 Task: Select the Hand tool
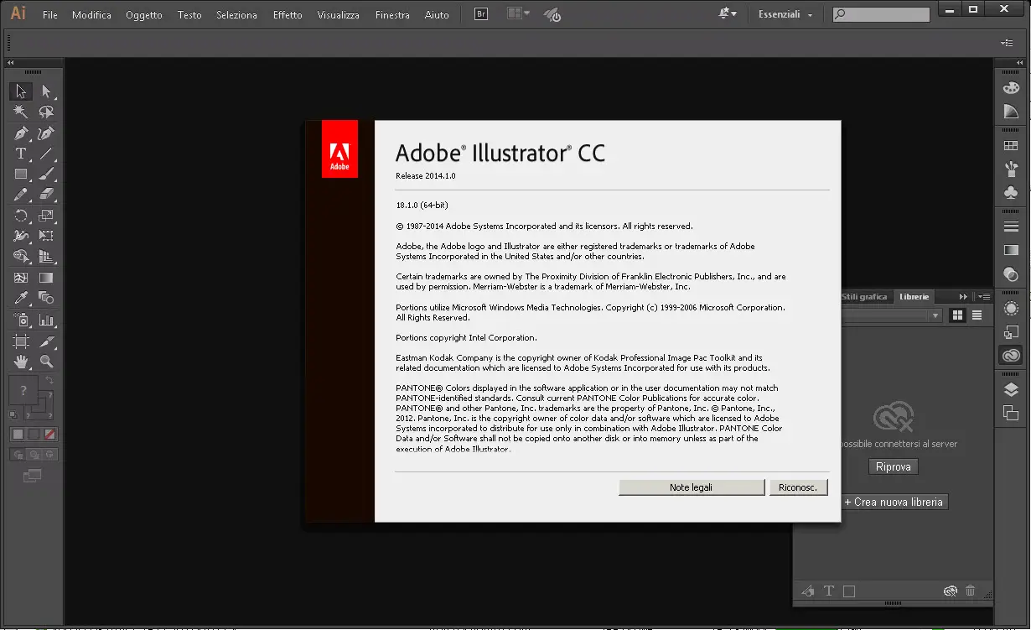click(21, 362)
